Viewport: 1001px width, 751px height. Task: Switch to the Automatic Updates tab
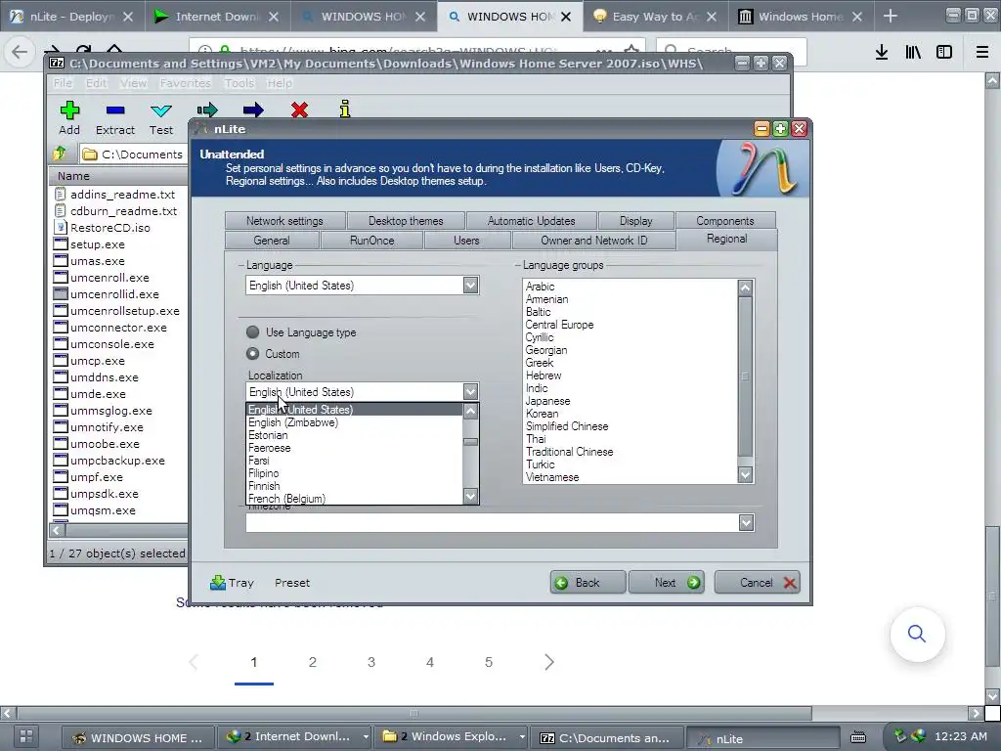531,221
